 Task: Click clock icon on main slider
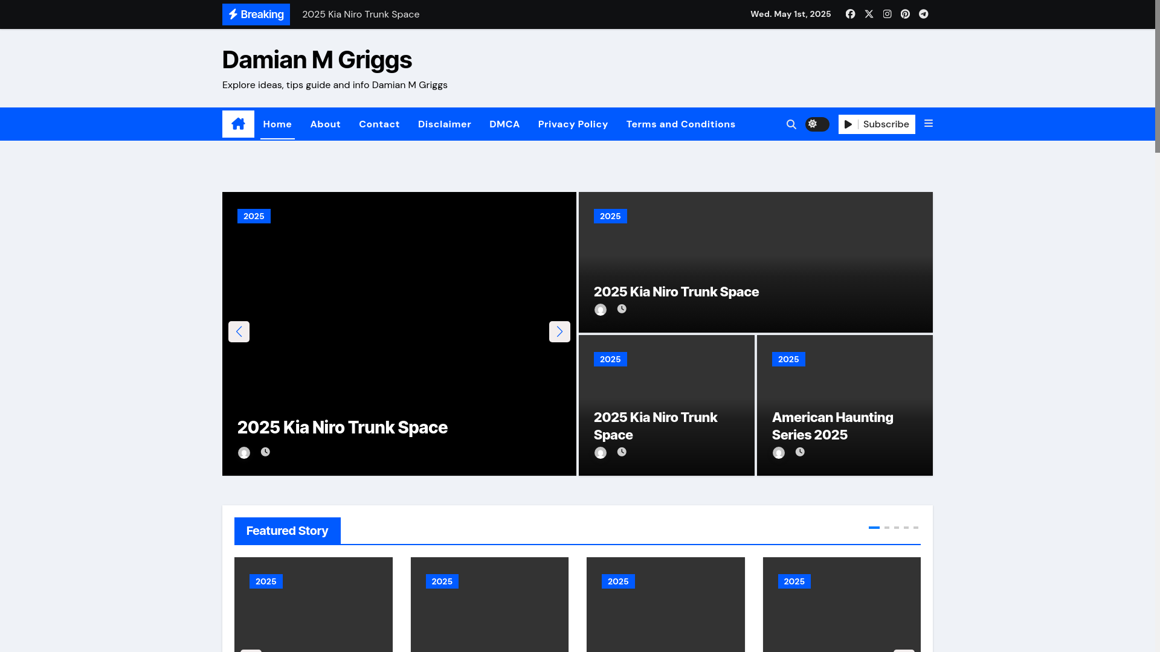pos(265,452)
